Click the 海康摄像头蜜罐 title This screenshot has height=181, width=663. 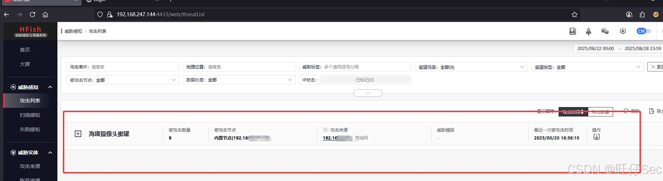click(x=109, y=134)
